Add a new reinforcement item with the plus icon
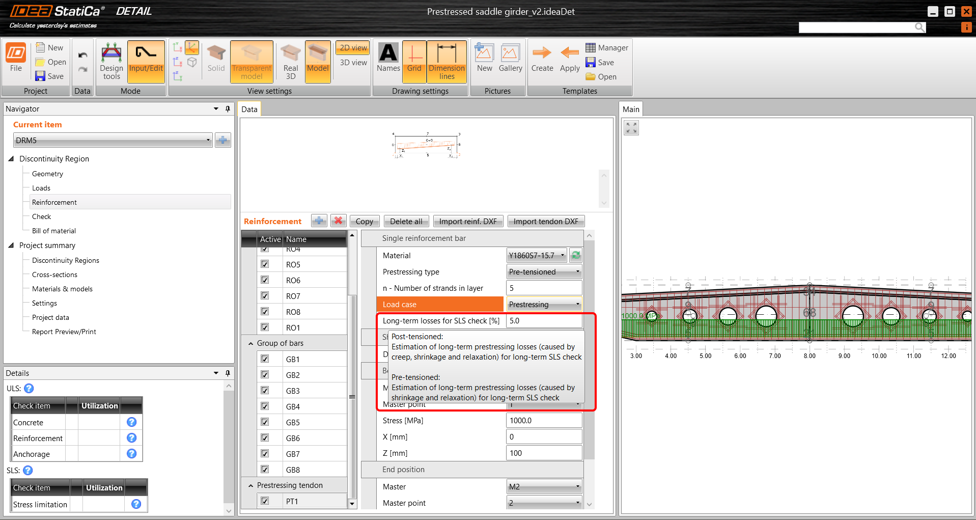The image size is (976, 520). pos(319,221)
